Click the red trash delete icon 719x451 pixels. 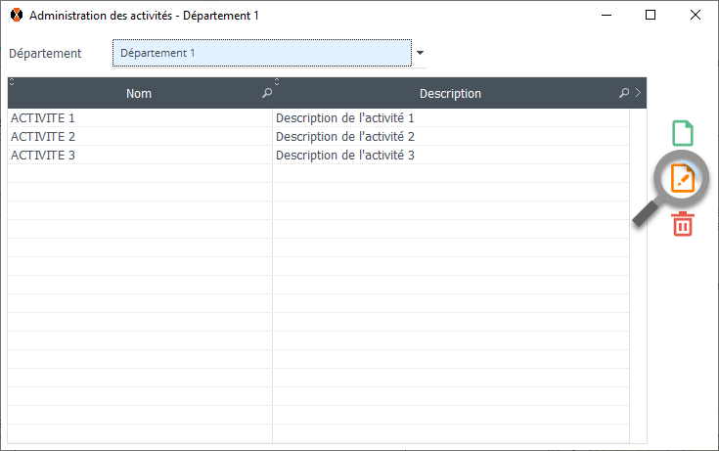click(683, 224)
